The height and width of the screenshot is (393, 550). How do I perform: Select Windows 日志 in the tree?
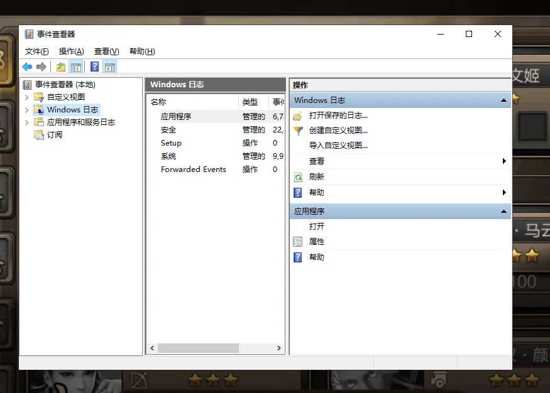tap(73, 110)
